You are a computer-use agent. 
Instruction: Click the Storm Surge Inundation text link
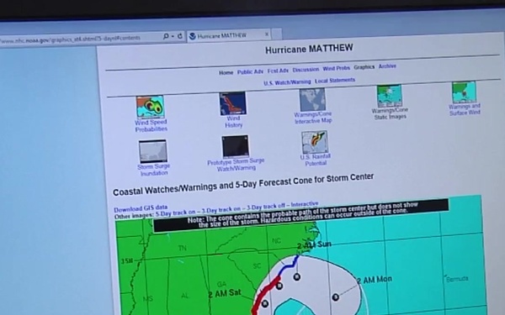pos(154,170)
